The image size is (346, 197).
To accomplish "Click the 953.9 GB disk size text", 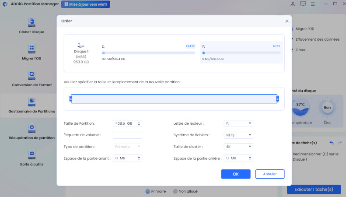I will [81, 62].
